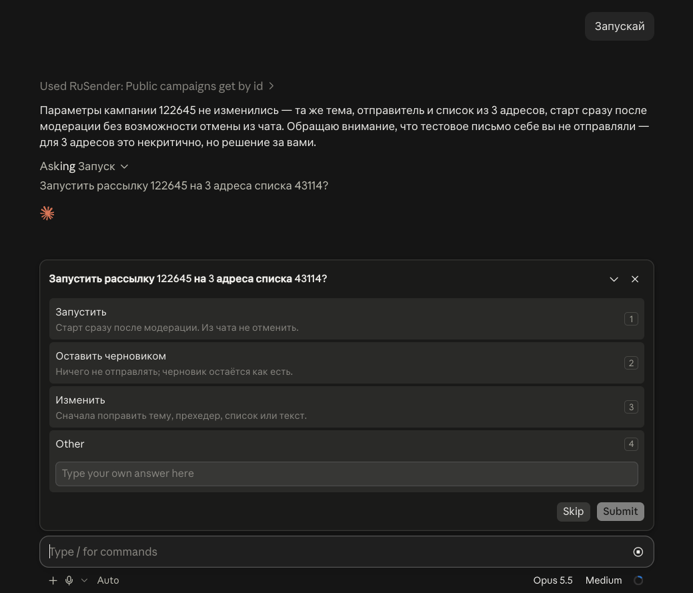Image resolution: width=693 pixels, height=593 pixels.
Task: Click the Used RuSender tool call text
Action: click(x=151, y=86)
